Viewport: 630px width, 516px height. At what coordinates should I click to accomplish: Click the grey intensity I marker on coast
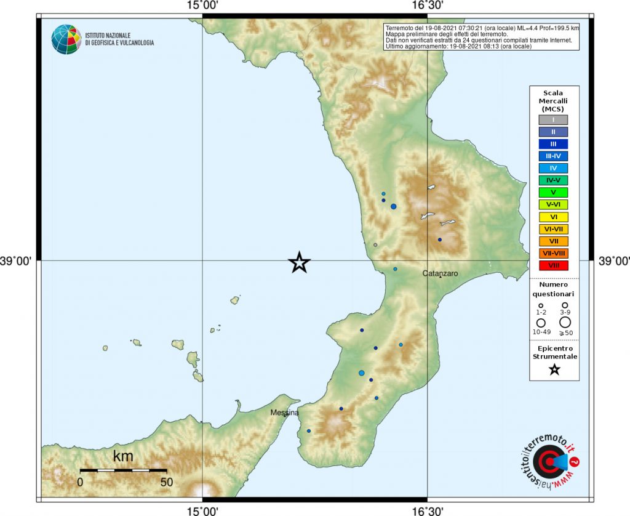pos(375,244)
